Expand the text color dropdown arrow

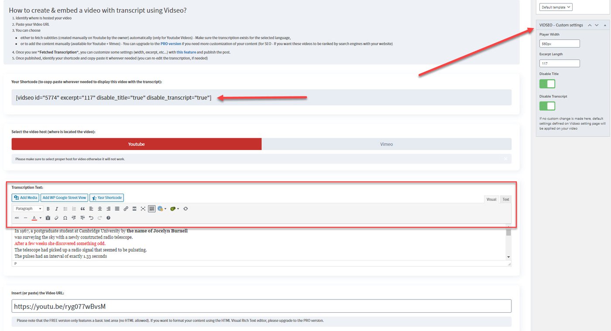(x=40, y=218)
